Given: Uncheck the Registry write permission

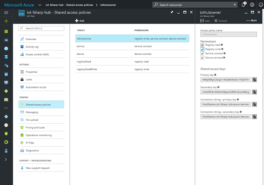Looking at the screenshot, I should pyautogui.click(x=202, y=49).
